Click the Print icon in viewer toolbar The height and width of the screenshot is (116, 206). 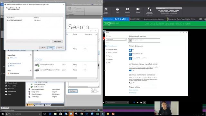click(117, 11)
